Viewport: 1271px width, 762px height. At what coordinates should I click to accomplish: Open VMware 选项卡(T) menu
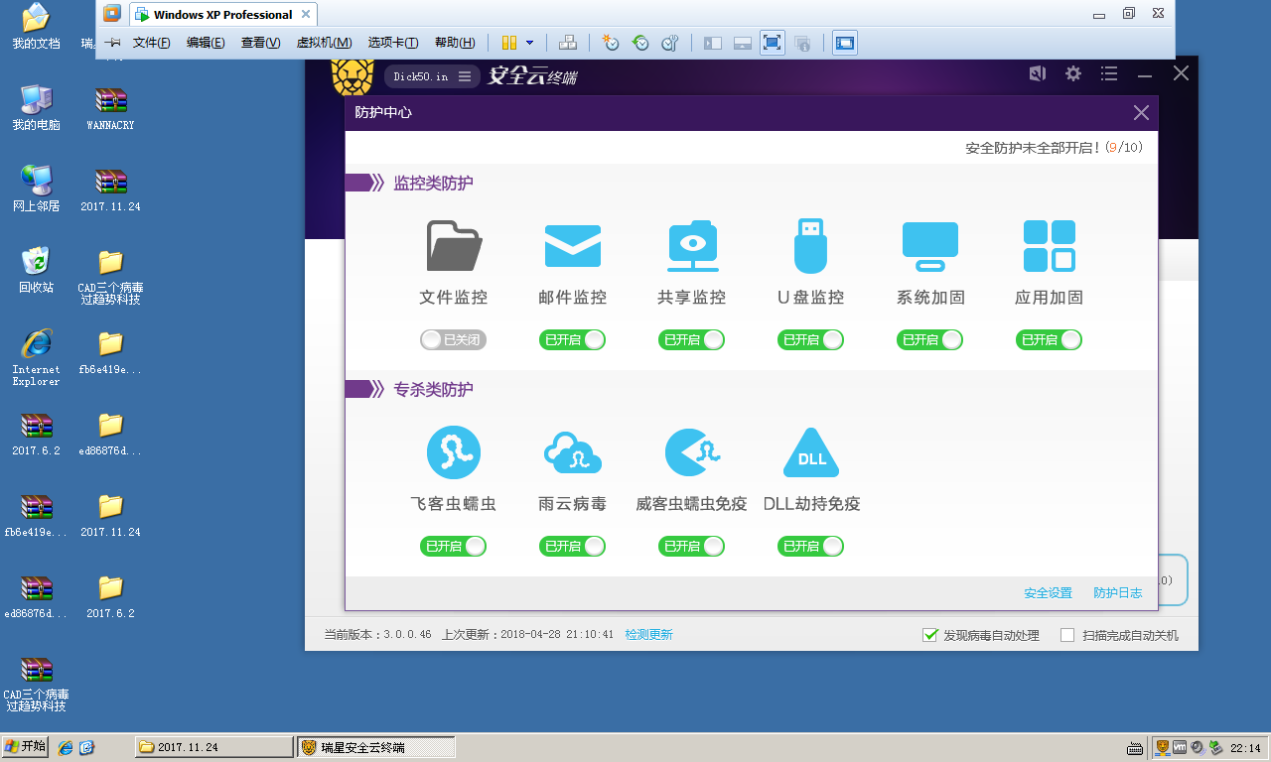point(393,43)
